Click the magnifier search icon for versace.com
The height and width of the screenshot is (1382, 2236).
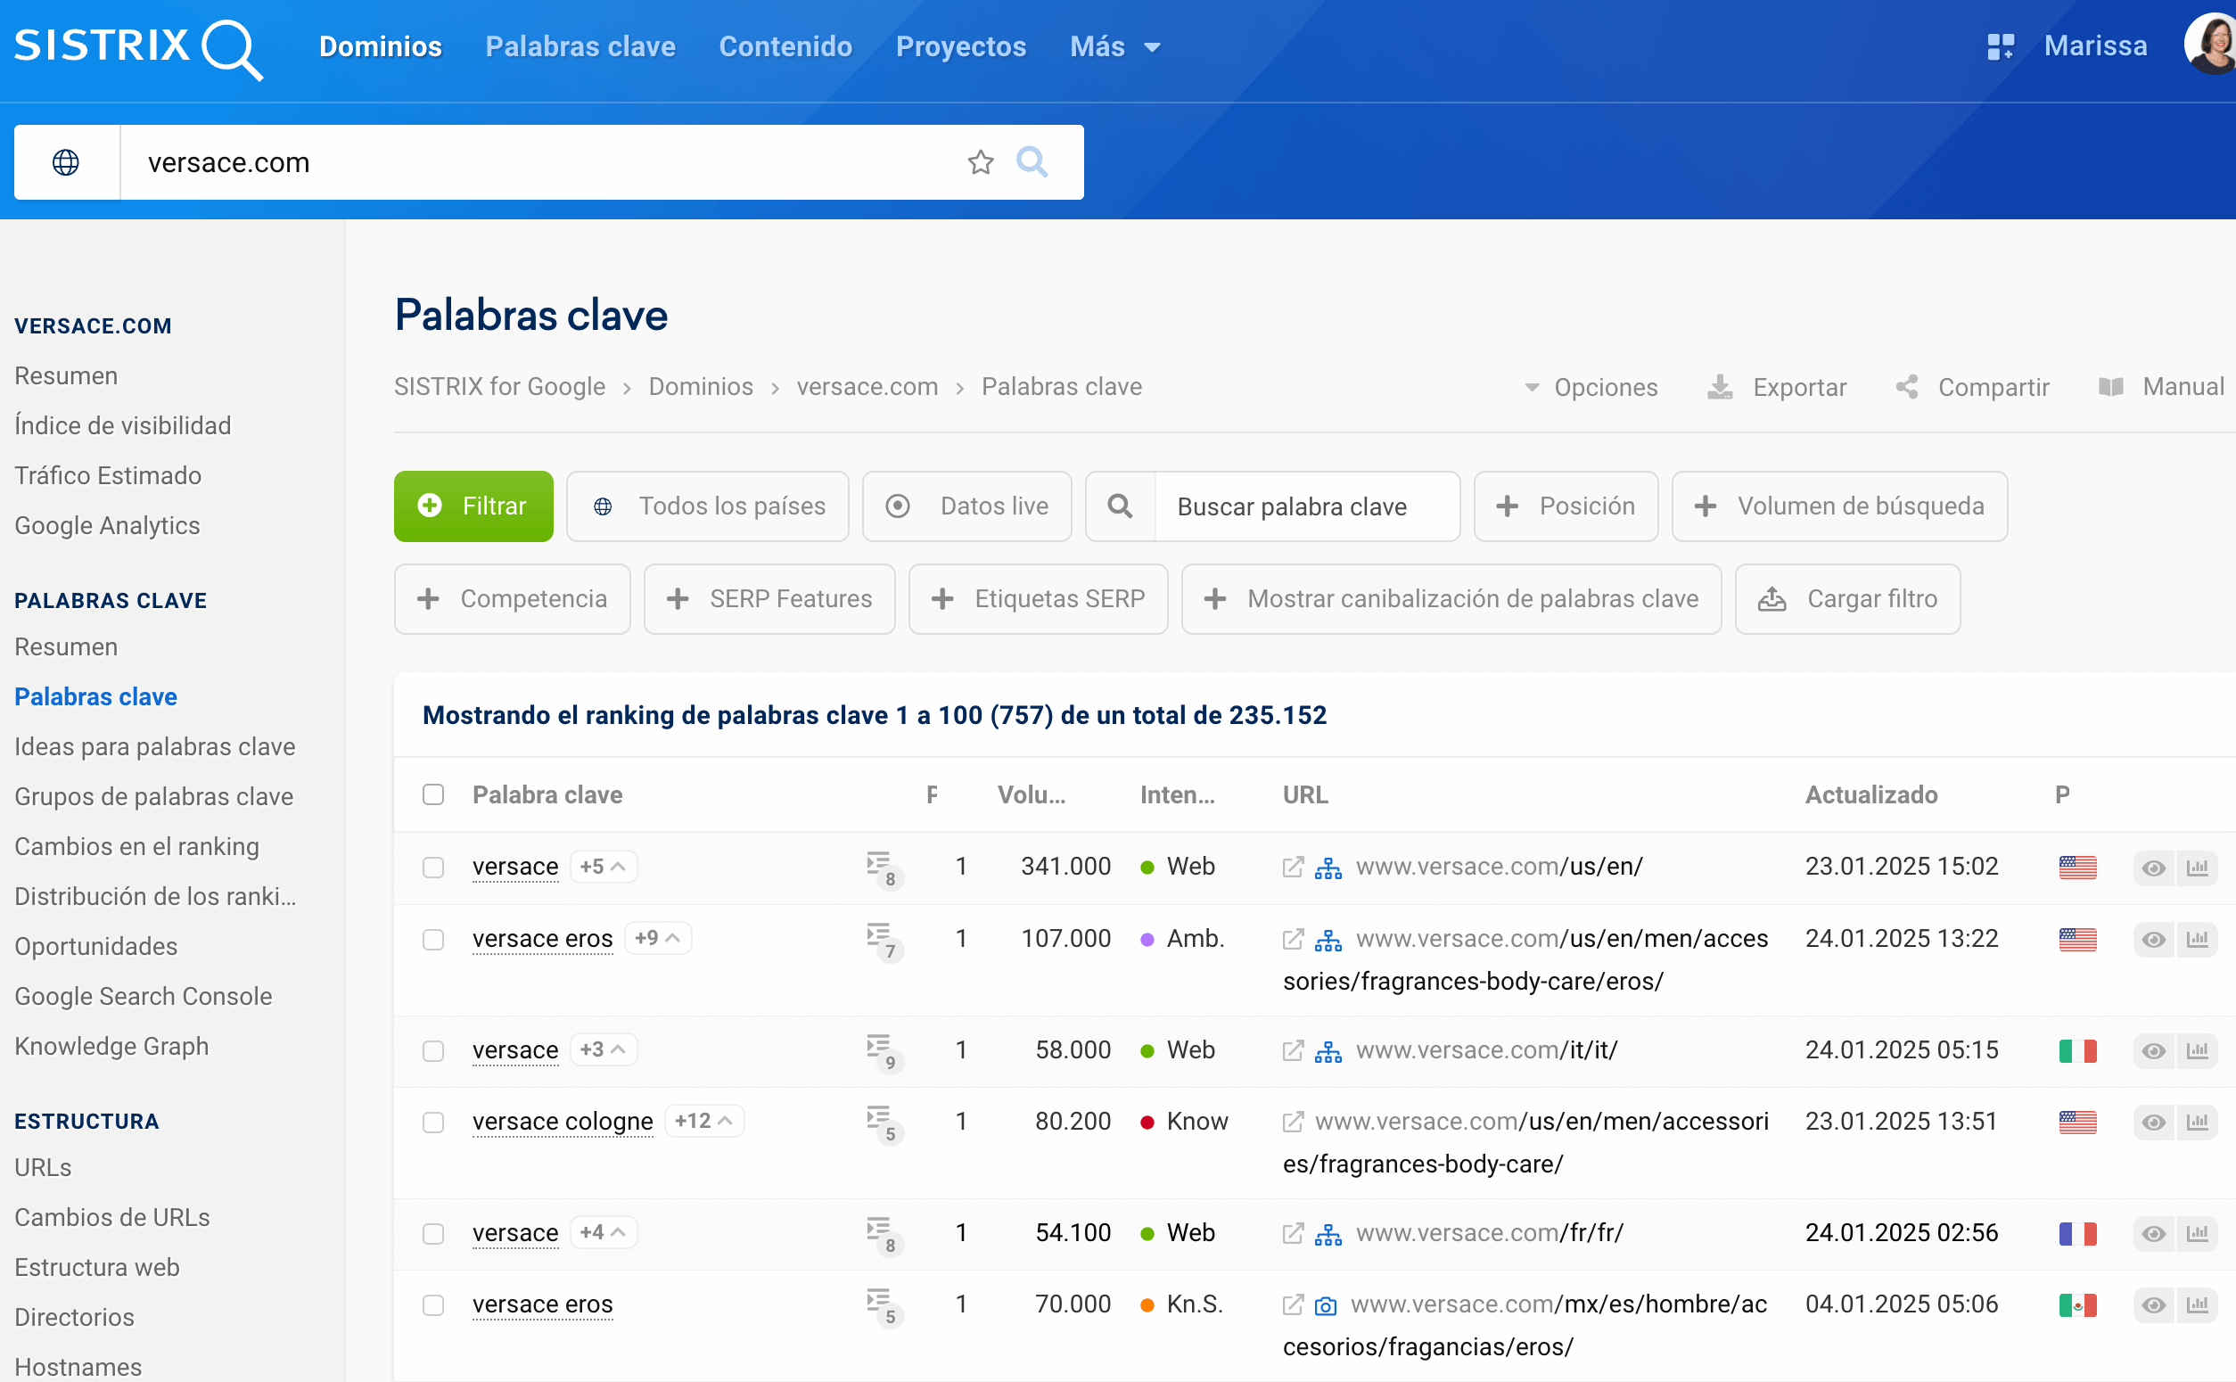point(1032,162)
